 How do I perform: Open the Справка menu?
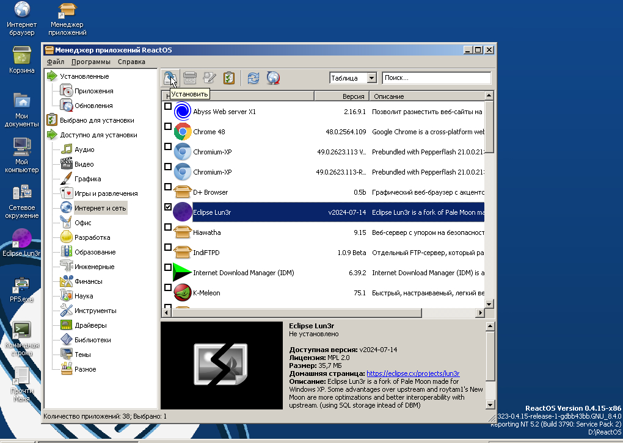coord(131,62)
